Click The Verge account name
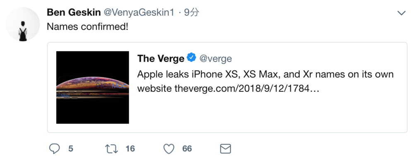Screen dimensions: 414x160 [x=161, y=59]
